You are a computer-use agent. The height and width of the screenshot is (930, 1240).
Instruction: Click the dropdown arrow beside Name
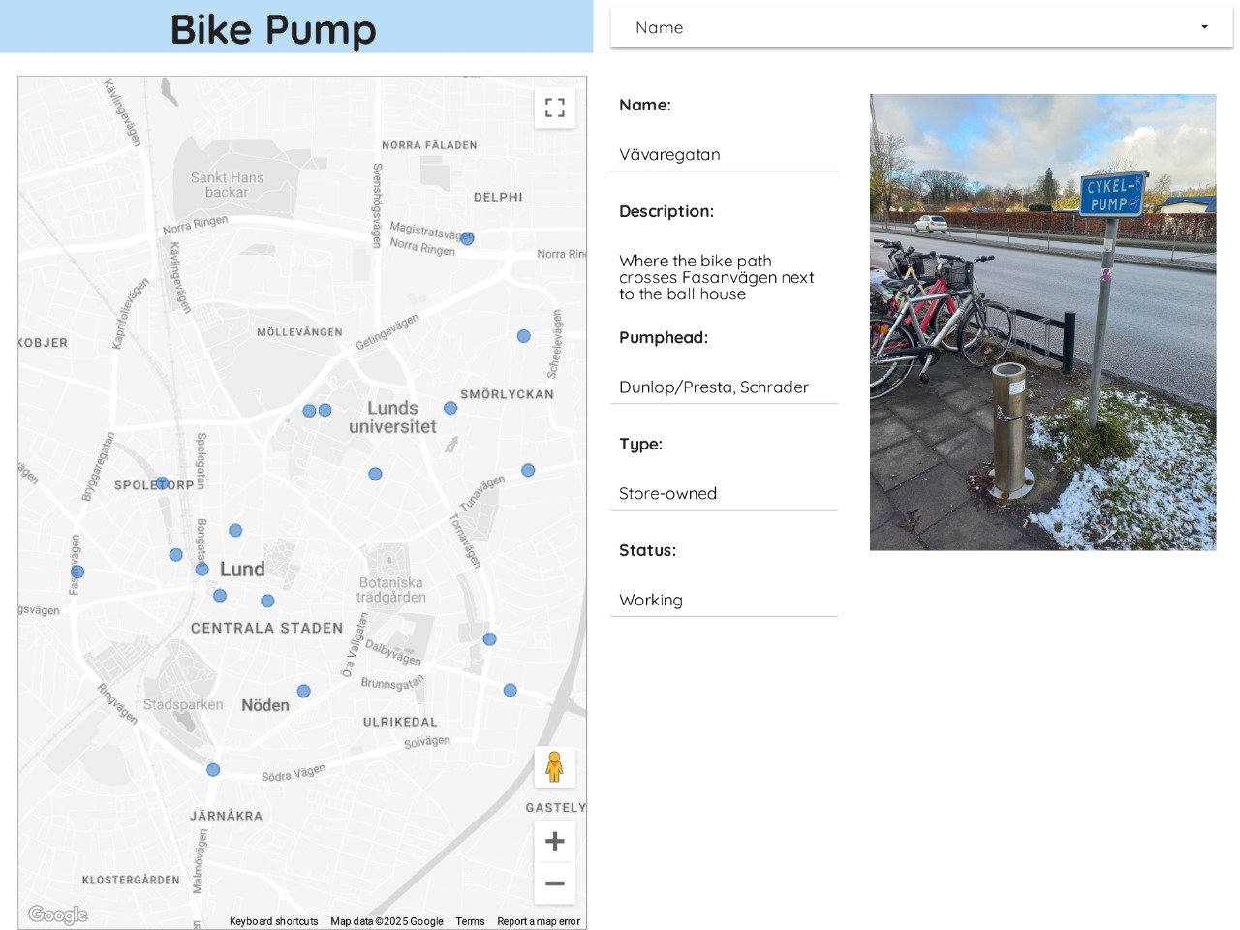pyautogui.click(x=1204, y=27)
